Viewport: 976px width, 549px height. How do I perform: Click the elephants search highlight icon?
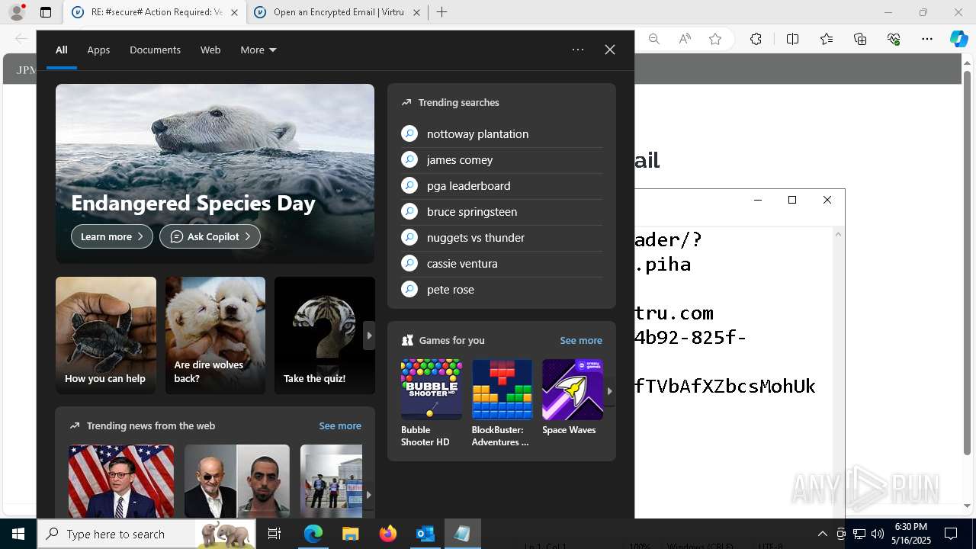pyautogui.click(x=224, y=534)
